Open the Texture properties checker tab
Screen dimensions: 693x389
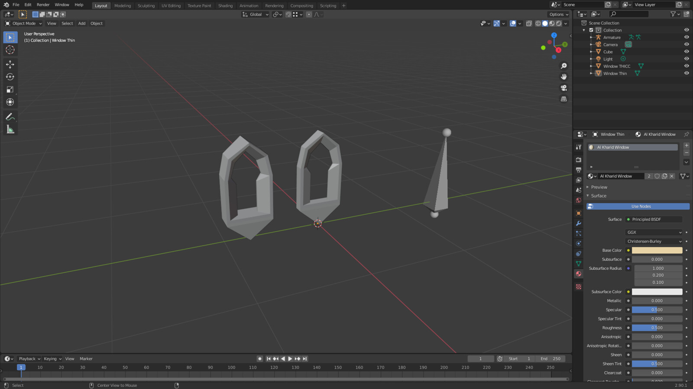pyautogui.click(x=579, y=287)
